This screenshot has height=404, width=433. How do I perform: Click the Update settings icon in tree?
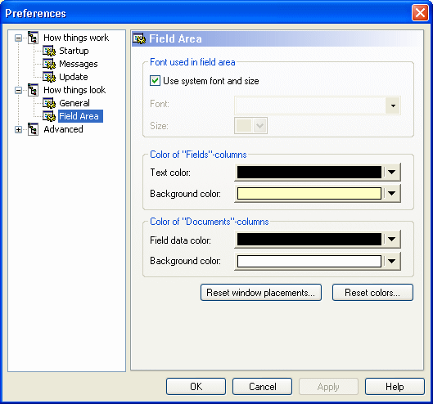pyautogui.click(x=49, y=77)
